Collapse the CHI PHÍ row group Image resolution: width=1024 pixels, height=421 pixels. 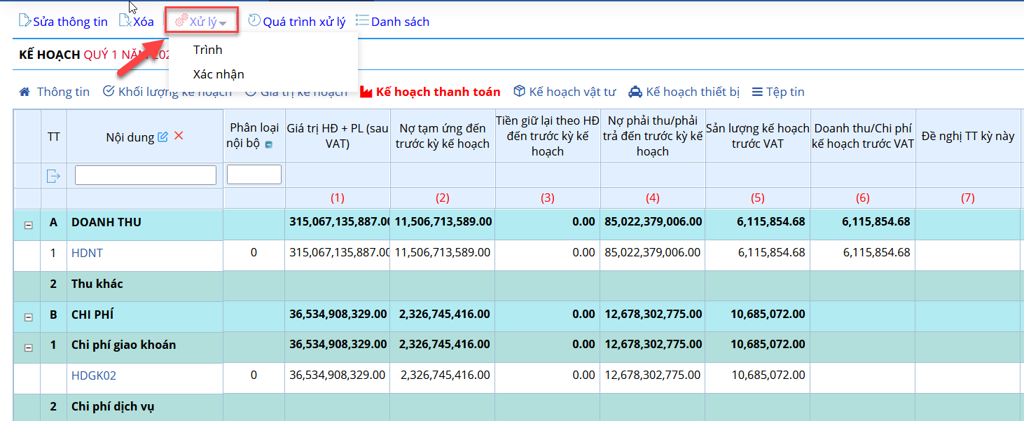click(28, 317)
